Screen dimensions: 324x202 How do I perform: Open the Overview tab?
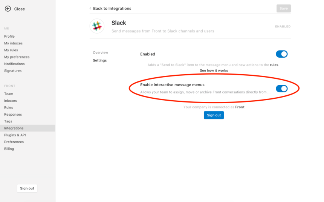(100, 52)
